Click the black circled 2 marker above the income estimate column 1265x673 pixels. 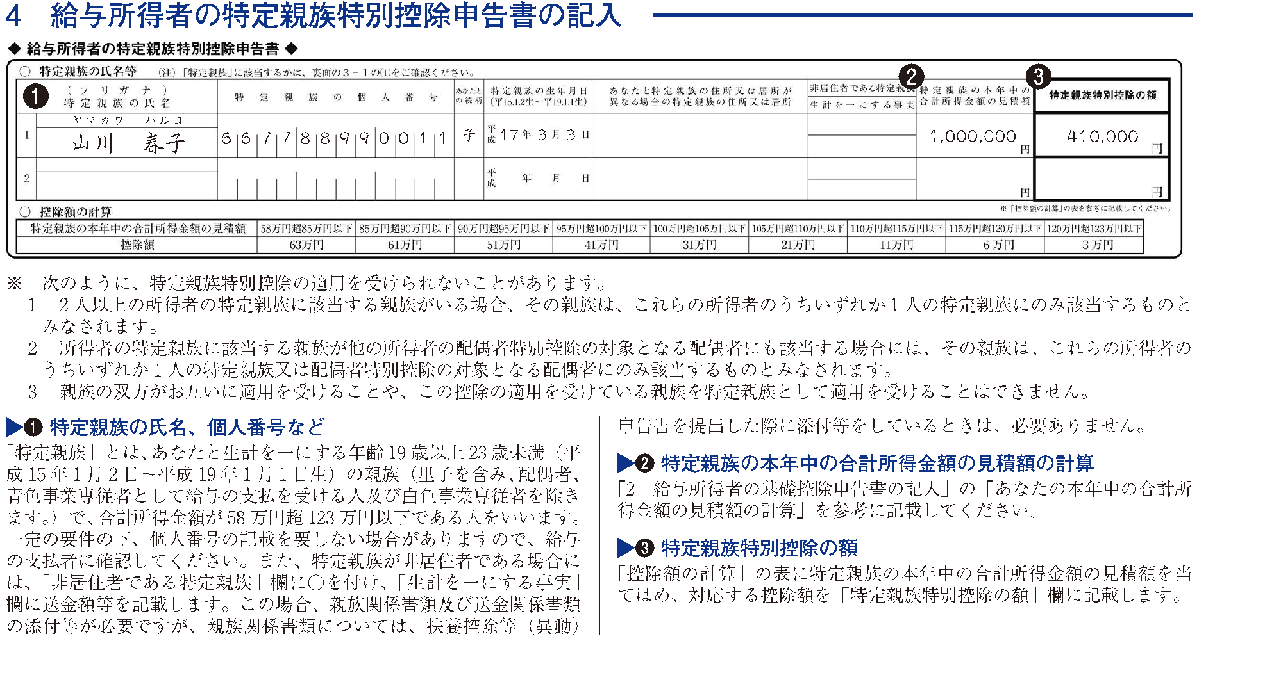coord(911,76)
